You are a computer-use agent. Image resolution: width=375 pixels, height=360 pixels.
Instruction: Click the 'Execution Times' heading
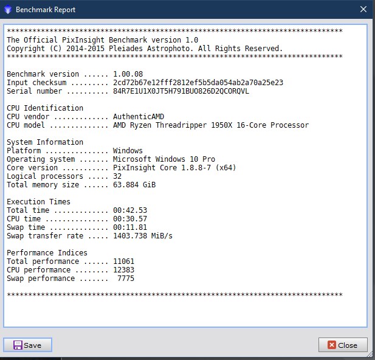coord(38,201)
